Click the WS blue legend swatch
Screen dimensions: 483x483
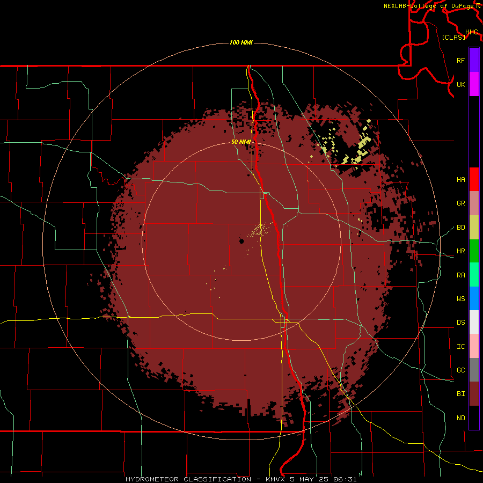[474, 298]
